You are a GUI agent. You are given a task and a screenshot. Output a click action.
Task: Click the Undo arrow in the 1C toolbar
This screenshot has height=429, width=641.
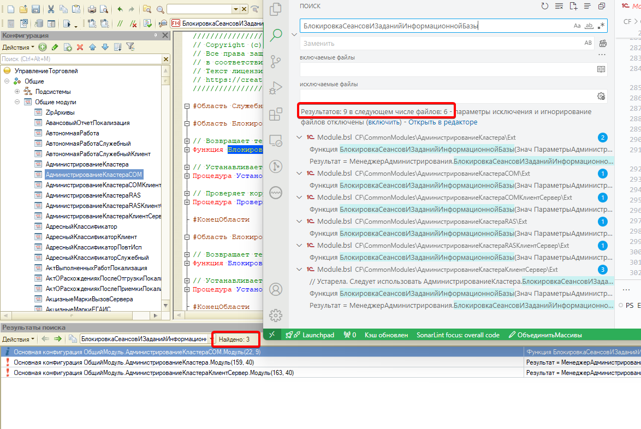(120, 9)
